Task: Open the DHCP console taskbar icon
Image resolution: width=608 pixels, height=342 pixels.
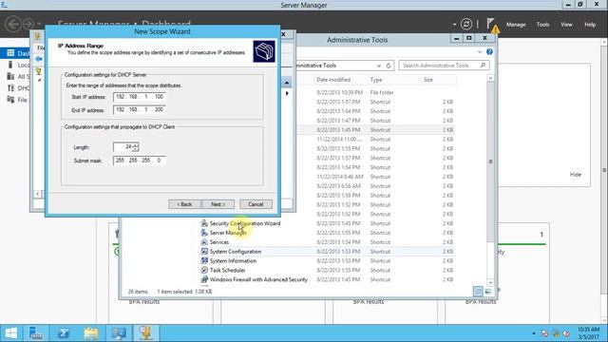Action: [x=146, y=333]
